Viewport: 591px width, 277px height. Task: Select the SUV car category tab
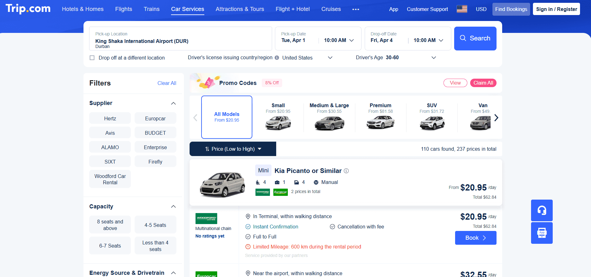click(x=432, y=117)
